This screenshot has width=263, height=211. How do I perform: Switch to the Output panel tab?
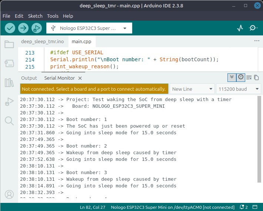(x=29, y=78)
